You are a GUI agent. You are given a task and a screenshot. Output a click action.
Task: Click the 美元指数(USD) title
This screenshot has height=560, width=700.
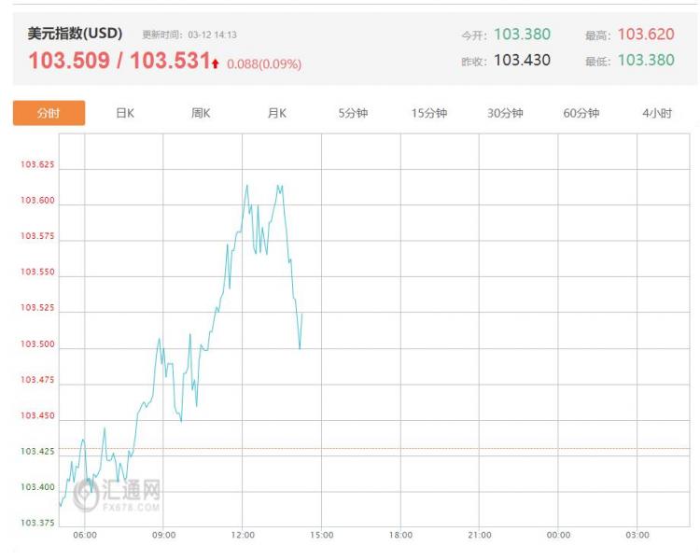[75, 34]
